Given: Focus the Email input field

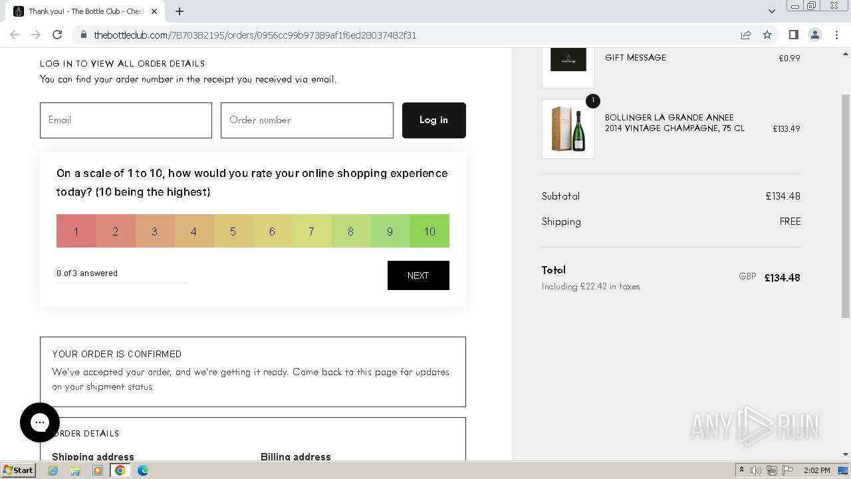Looking at the screenshot, I should (x=126, y=120).
